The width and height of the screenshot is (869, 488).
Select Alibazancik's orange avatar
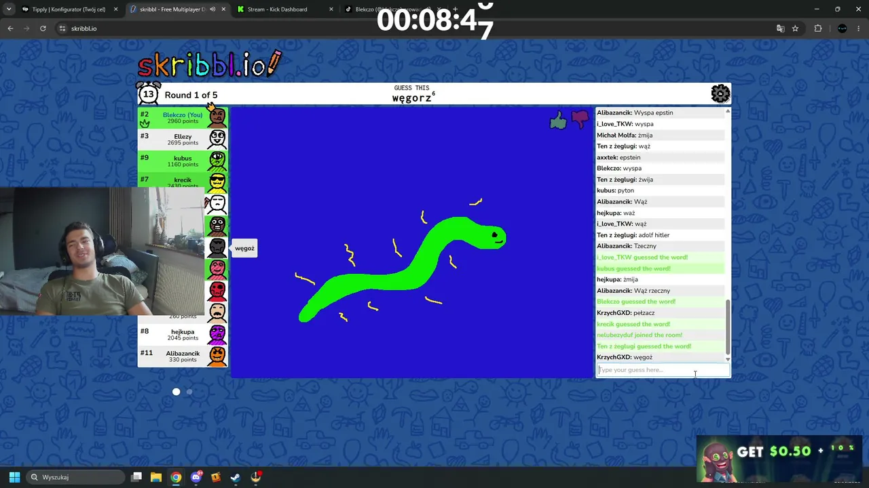[x=217, y=356]
